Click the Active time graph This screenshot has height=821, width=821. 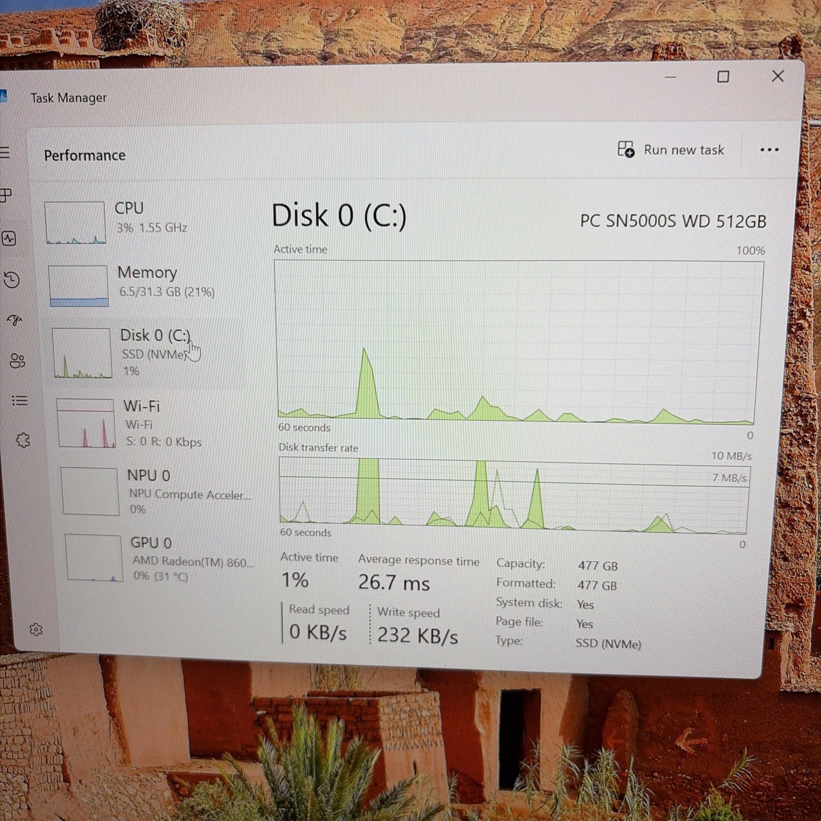(518, 342)
